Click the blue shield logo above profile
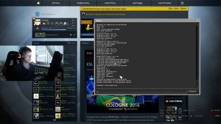Viewport: 221px width, 124px height. click(37, 14)
